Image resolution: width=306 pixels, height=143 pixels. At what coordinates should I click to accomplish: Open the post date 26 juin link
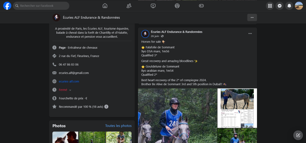tap(155, 36)
